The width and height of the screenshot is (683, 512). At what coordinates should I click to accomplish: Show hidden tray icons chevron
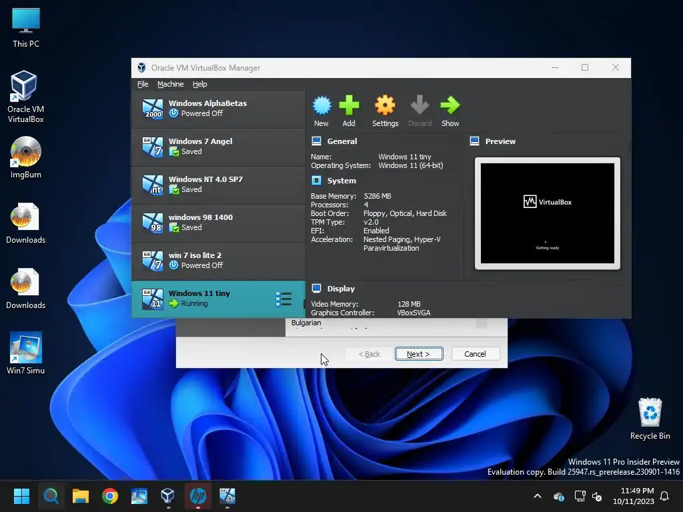[x=538, y=496]
